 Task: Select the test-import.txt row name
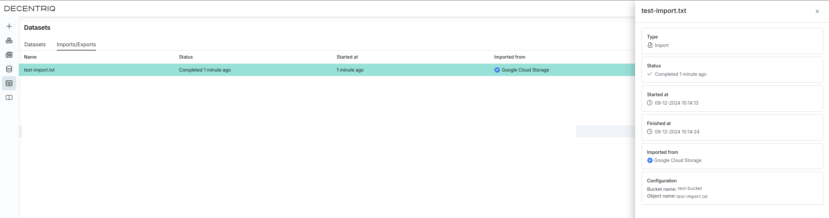(39, 70)
